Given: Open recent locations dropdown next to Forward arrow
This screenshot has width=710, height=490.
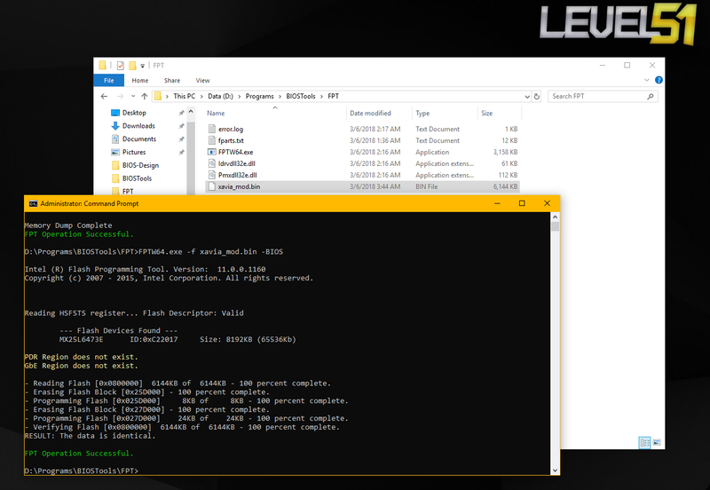Looking at the screenshot, I should click(133, 96).
